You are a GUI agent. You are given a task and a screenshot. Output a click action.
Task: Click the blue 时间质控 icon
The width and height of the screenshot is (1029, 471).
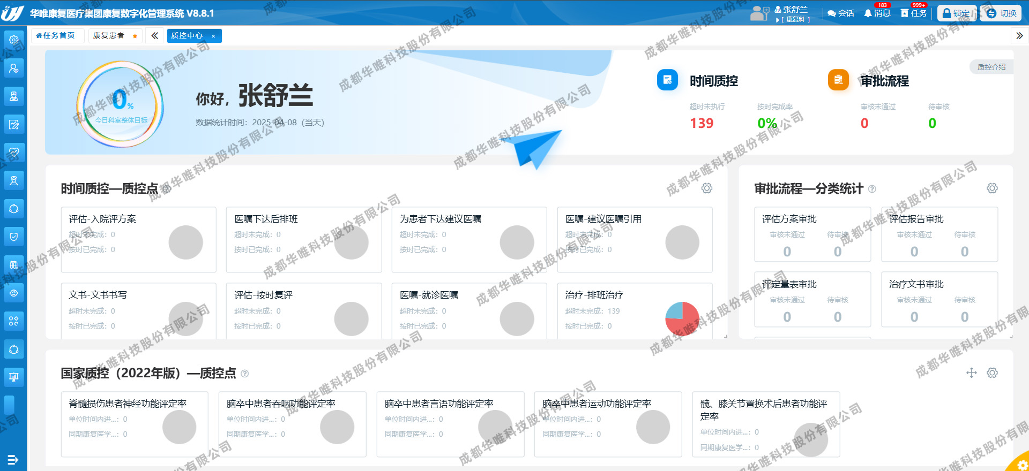[667, 80]
